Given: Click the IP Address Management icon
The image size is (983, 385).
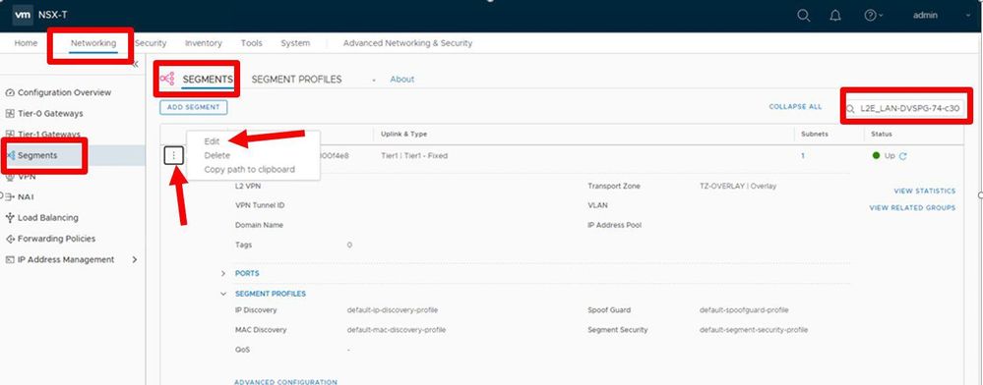Looking at the screenshot, I should pyautogui.click(x=10, y=259).
